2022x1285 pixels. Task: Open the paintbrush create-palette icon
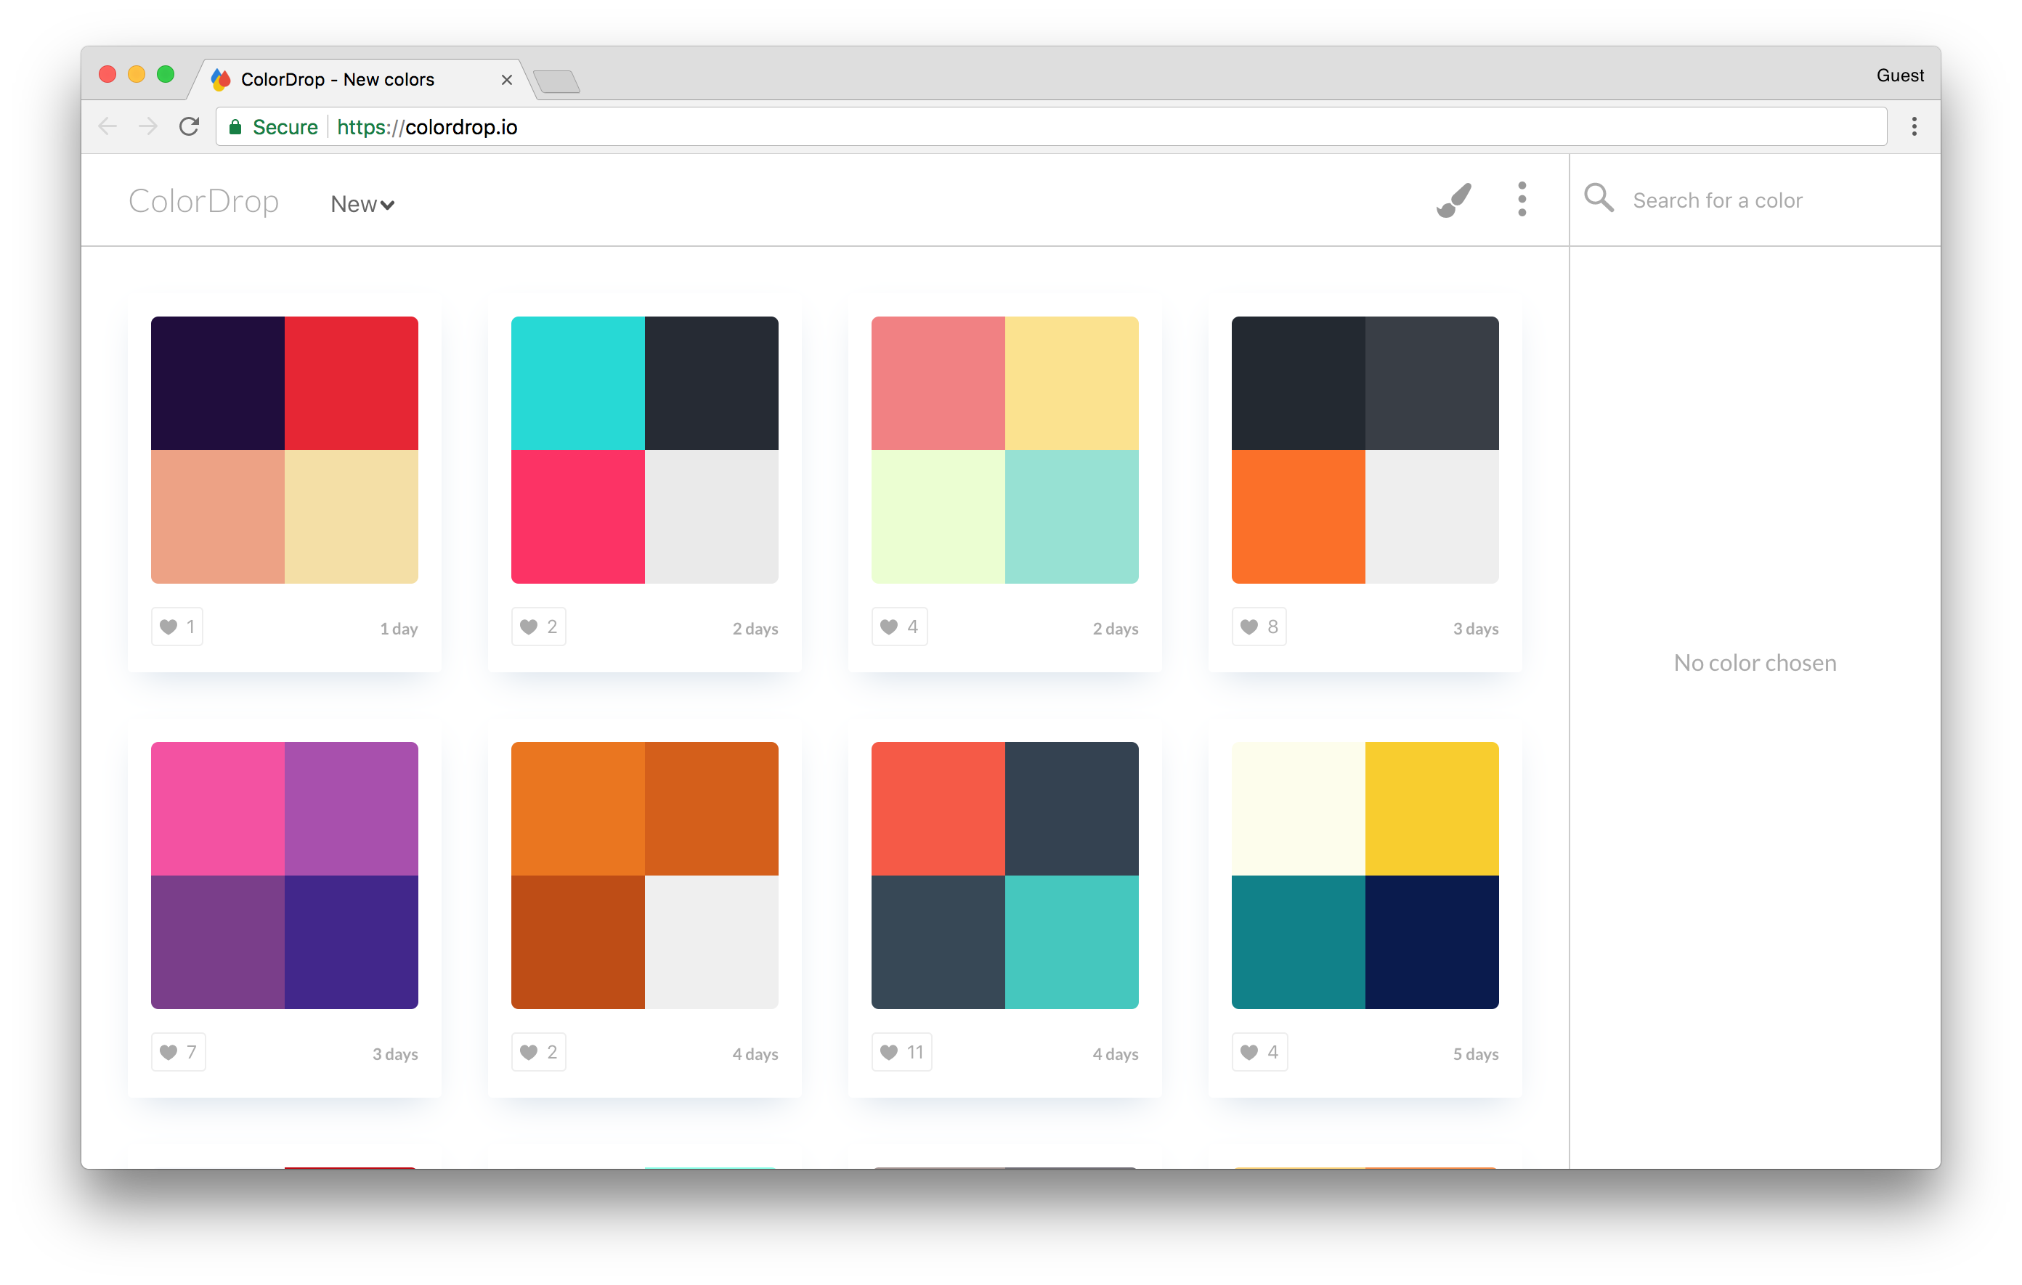click(x=1453, y=200)
